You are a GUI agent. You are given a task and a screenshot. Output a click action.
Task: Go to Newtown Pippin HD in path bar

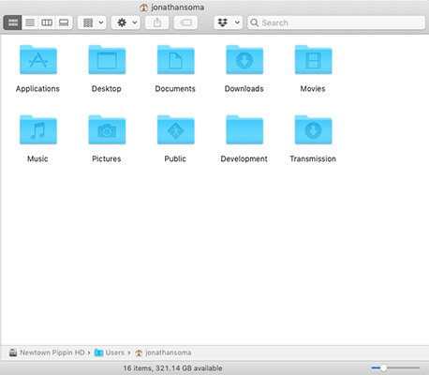click(47, 352)
